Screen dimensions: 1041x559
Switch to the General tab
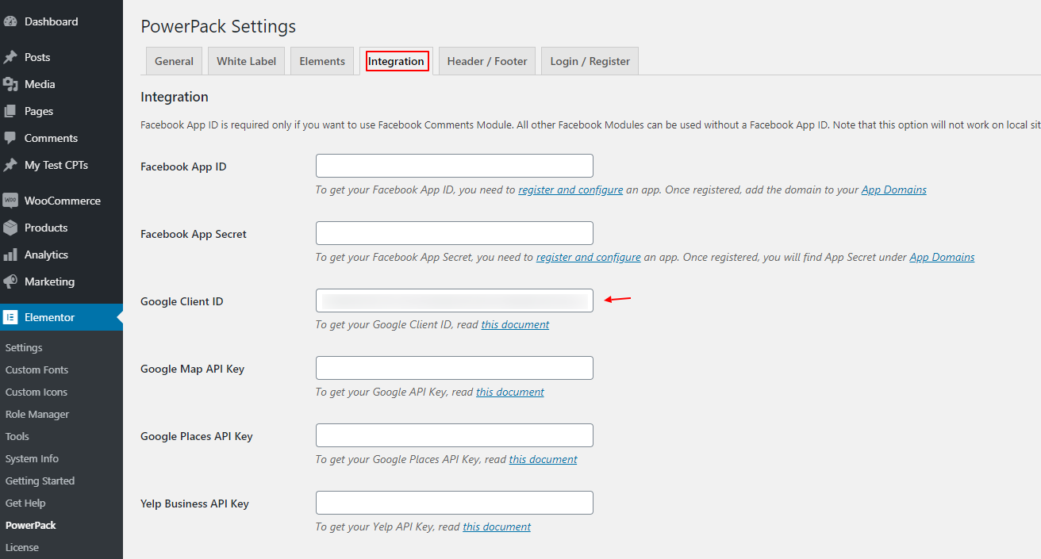click(x=174, y=60)
